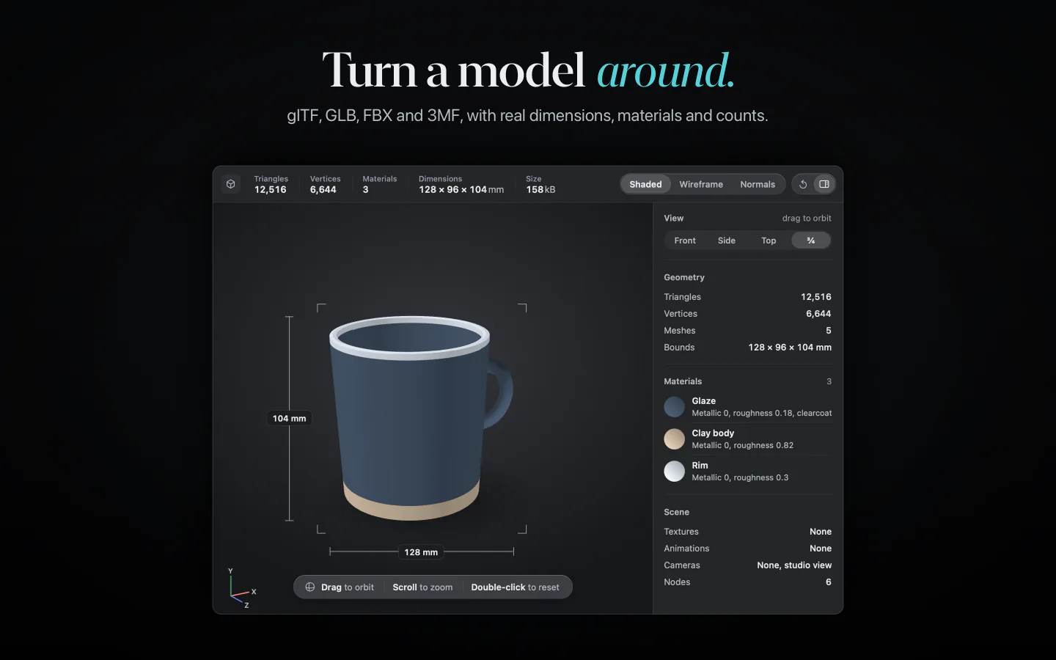Select the Front view
The height and width of the screenshot is (660, 1056).
pos(685,241)
